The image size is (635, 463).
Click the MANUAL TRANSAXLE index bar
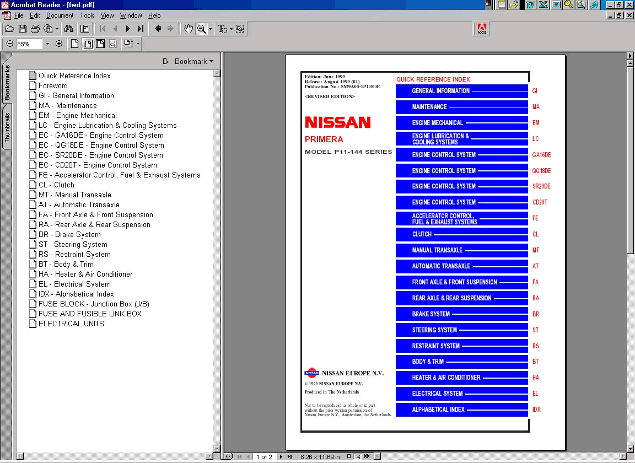point(462,250)
